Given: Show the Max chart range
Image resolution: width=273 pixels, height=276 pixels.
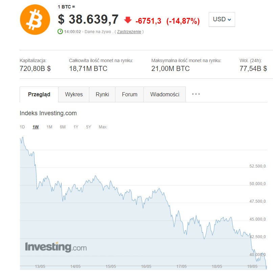Looking at the screenshot, I should point(103,127).
